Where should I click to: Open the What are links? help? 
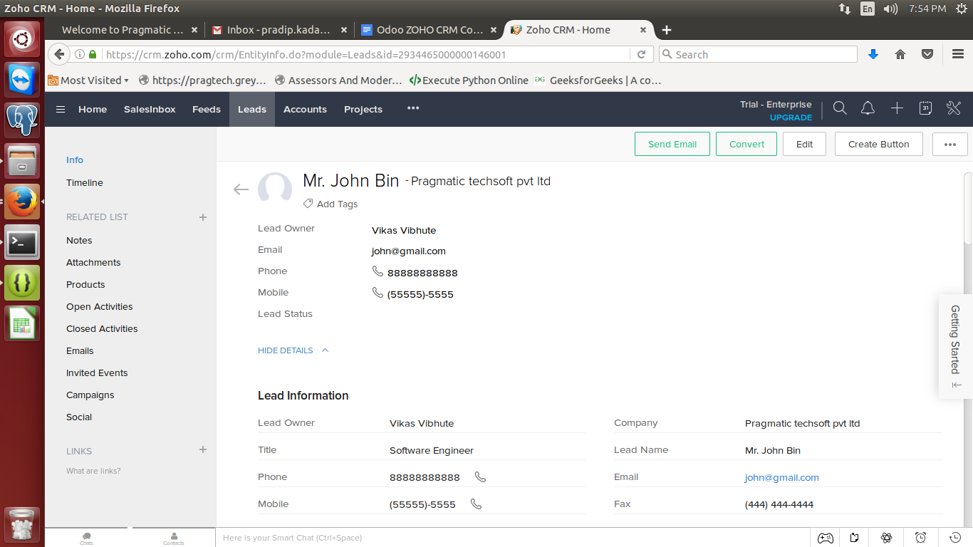[x=93, y=471]
